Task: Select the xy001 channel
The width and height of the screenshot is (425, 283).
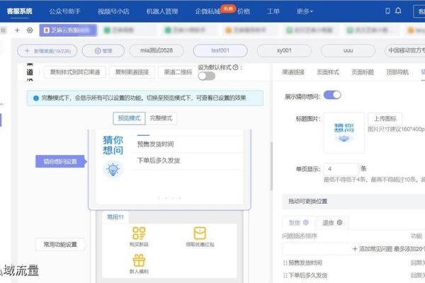Action: click(284, 51)
